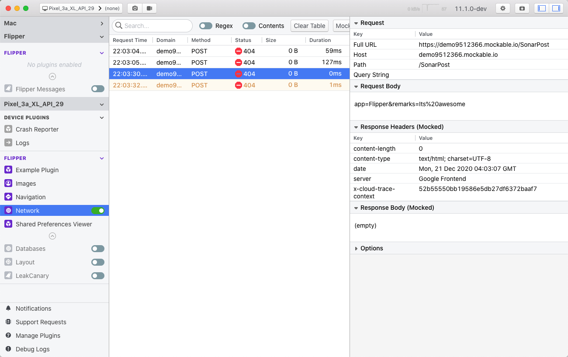Image resolution: width=568 pixels, height=357 pixels.
Task: Click the Flipper snapshot export icon in the toolbar
Action: point(522,8)
